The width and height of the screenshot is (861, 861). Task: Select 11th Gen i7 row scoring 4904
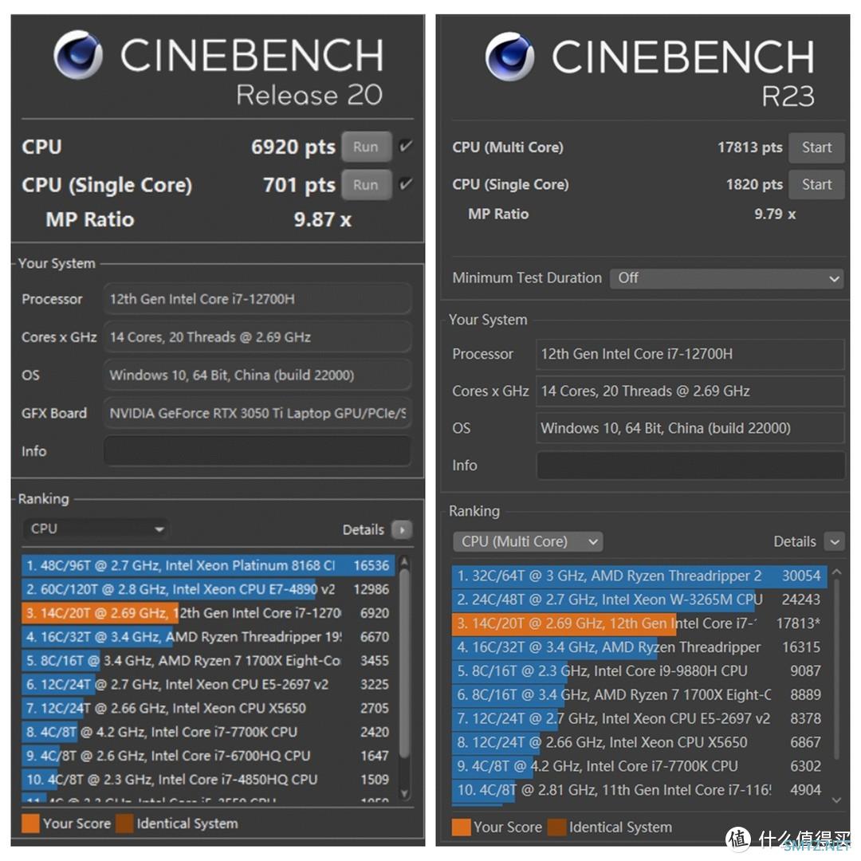639,790
